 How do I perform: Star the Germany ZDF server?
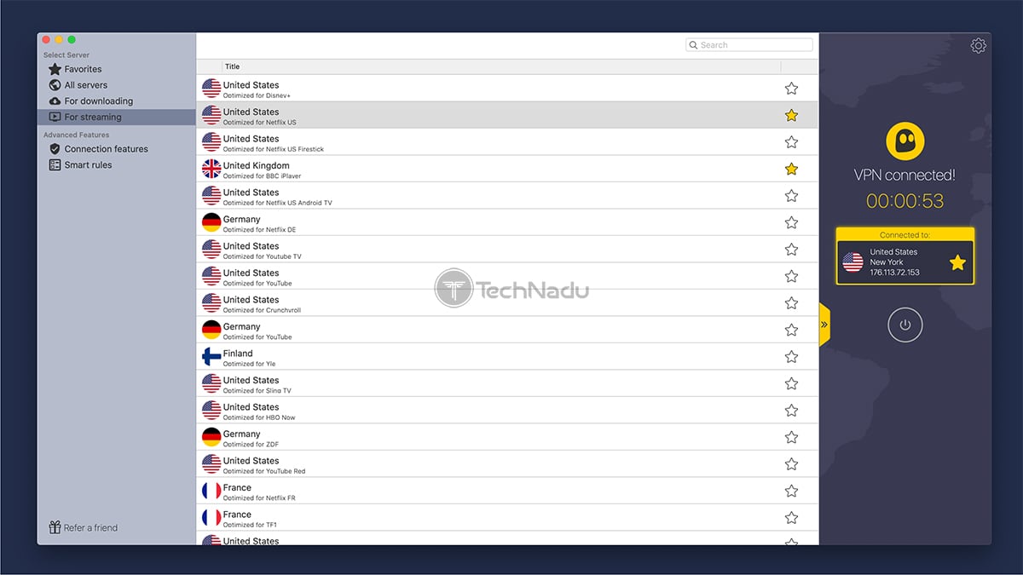tap(791, 437)
